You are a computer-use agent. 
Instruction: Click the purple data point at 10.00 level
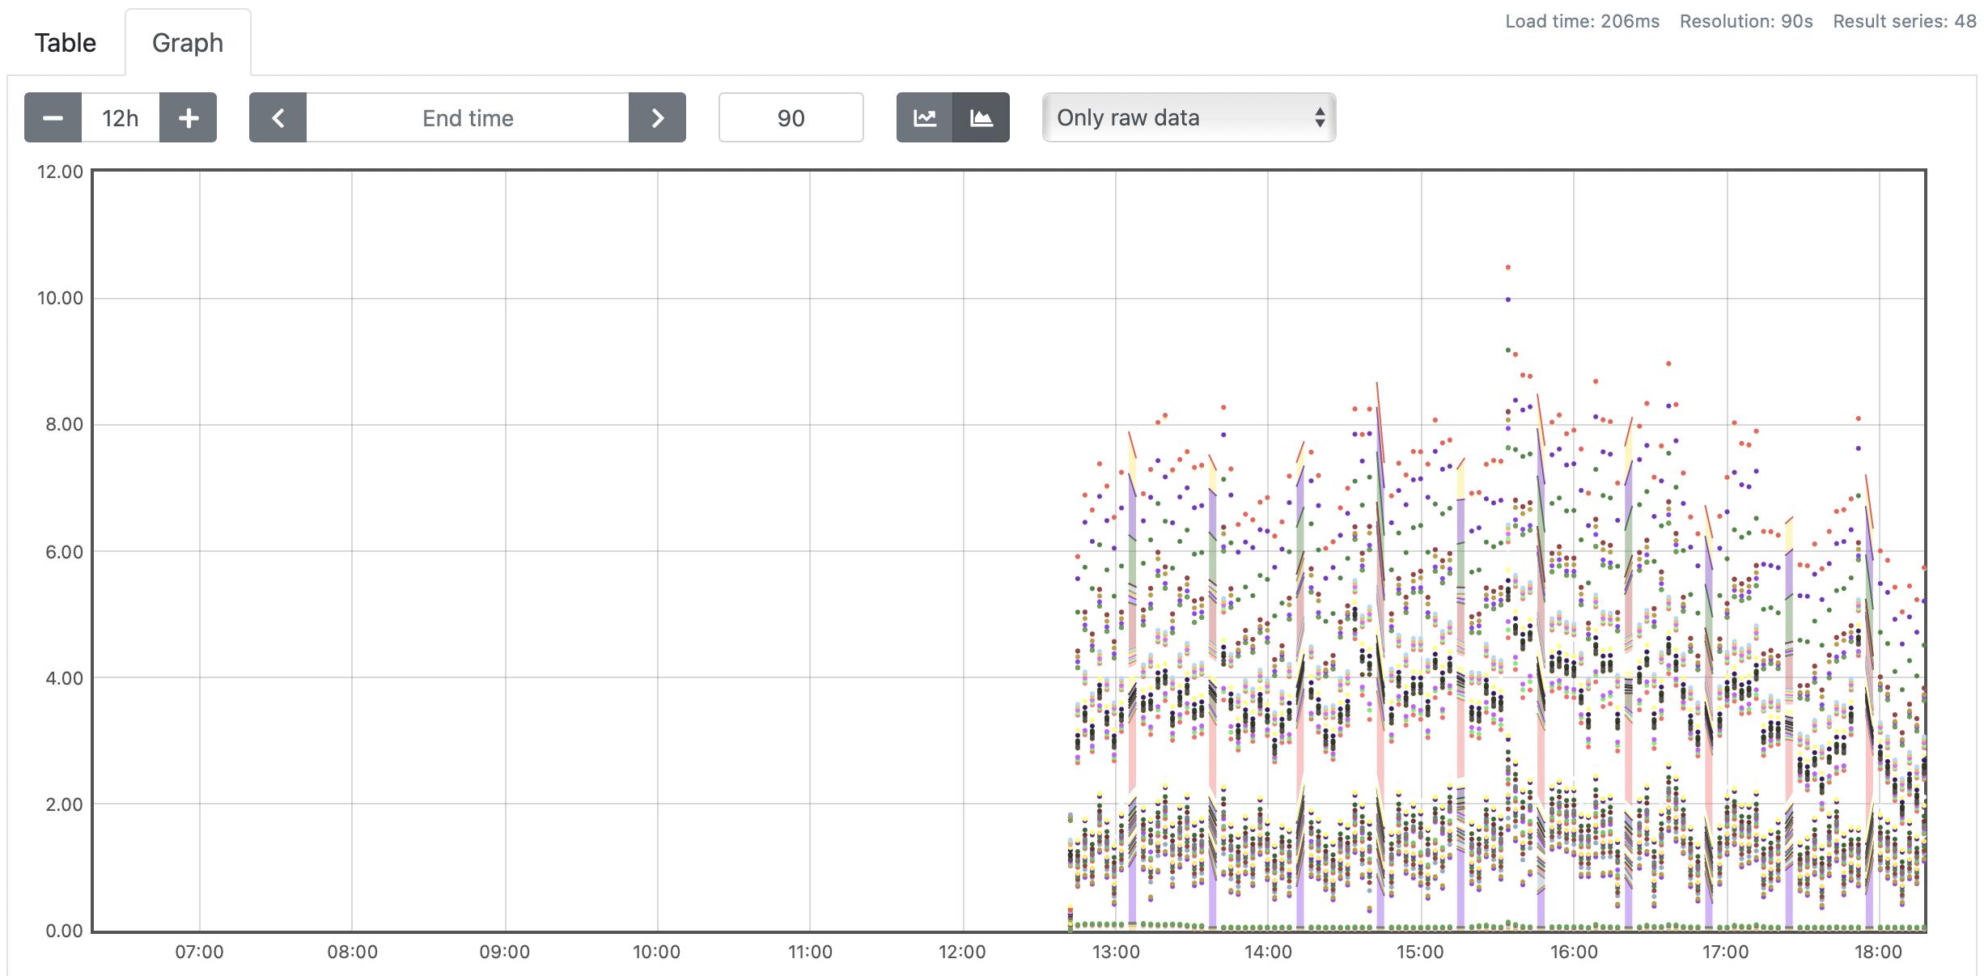pos(1507,299)
